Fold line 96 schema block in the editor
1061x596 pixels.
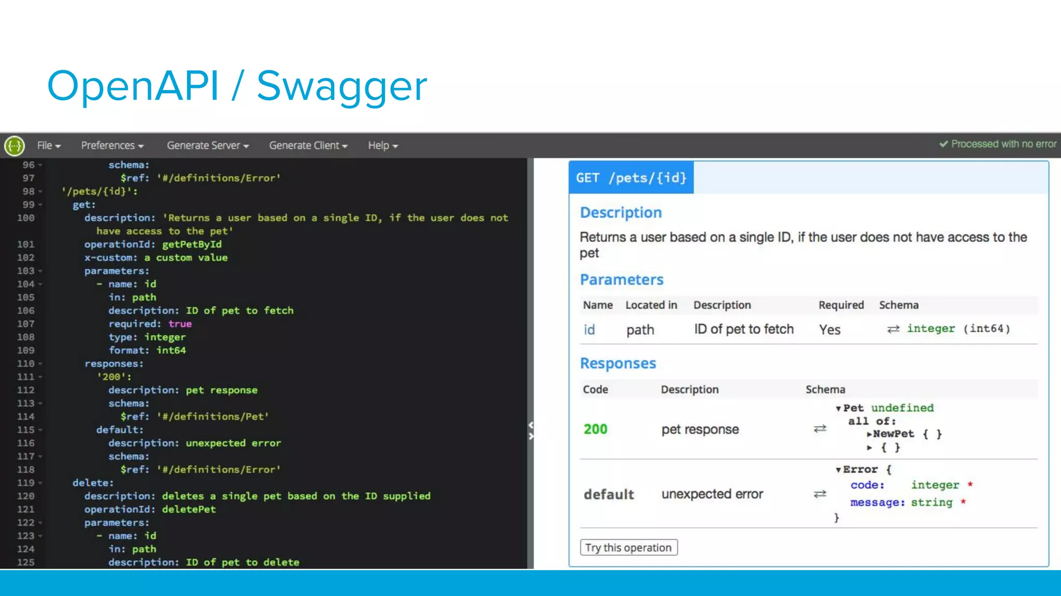click(x=40, y=165)
